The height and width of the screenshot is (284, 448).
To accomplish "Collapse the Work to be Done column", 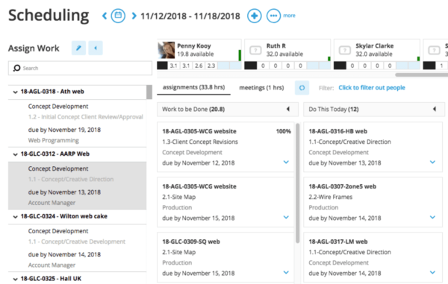I will point(288,109).
